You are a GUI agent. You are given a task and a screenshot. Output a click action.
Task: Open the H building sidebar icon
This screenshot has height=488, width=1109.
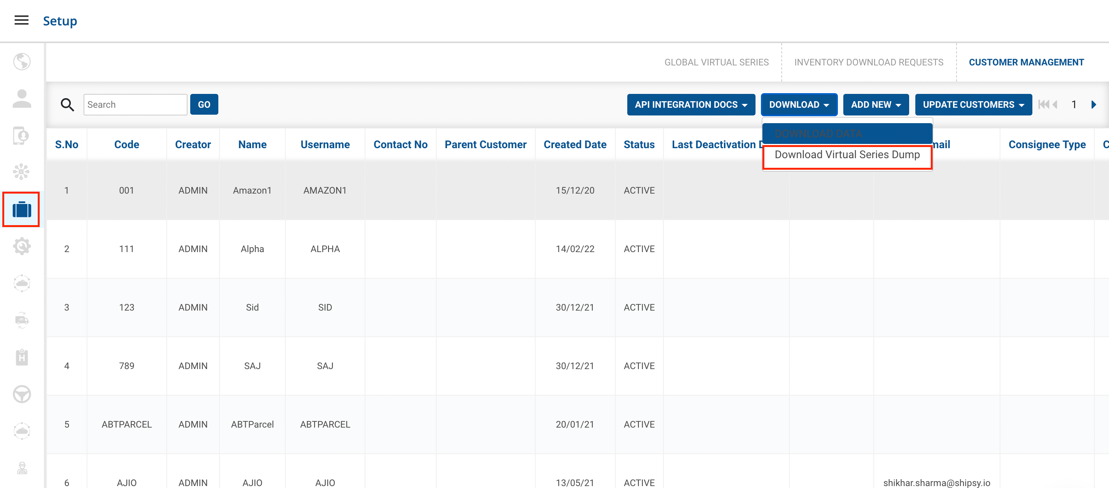tap(22, 357)
